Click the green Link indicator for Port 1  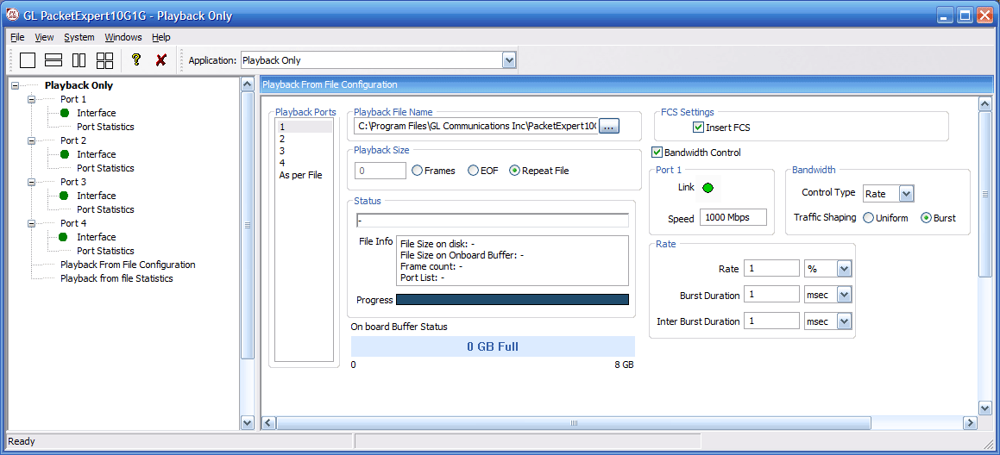tap(708, 188)
